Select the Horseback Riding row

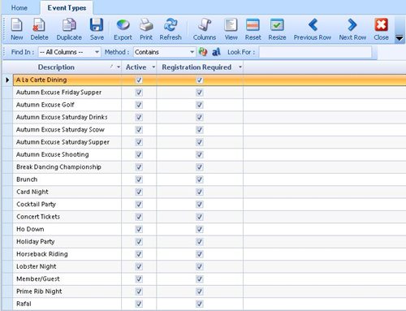pyautogui.click(x=209, y=254)
